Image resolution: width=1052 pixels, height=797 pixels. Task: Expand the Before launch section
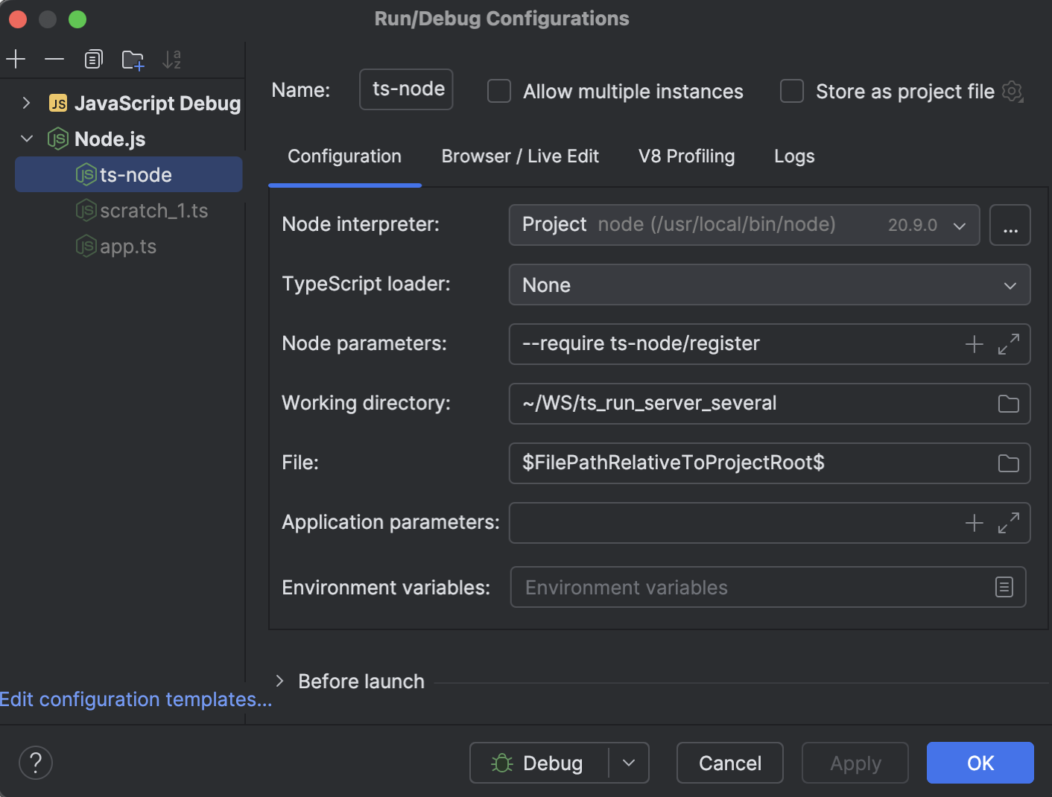pyautogui.click(x=279, y=681)
